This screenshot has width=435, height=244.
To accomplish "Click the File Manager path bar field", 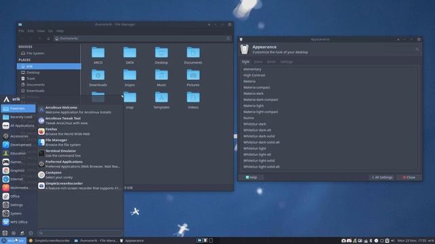I will coord(143,39).
